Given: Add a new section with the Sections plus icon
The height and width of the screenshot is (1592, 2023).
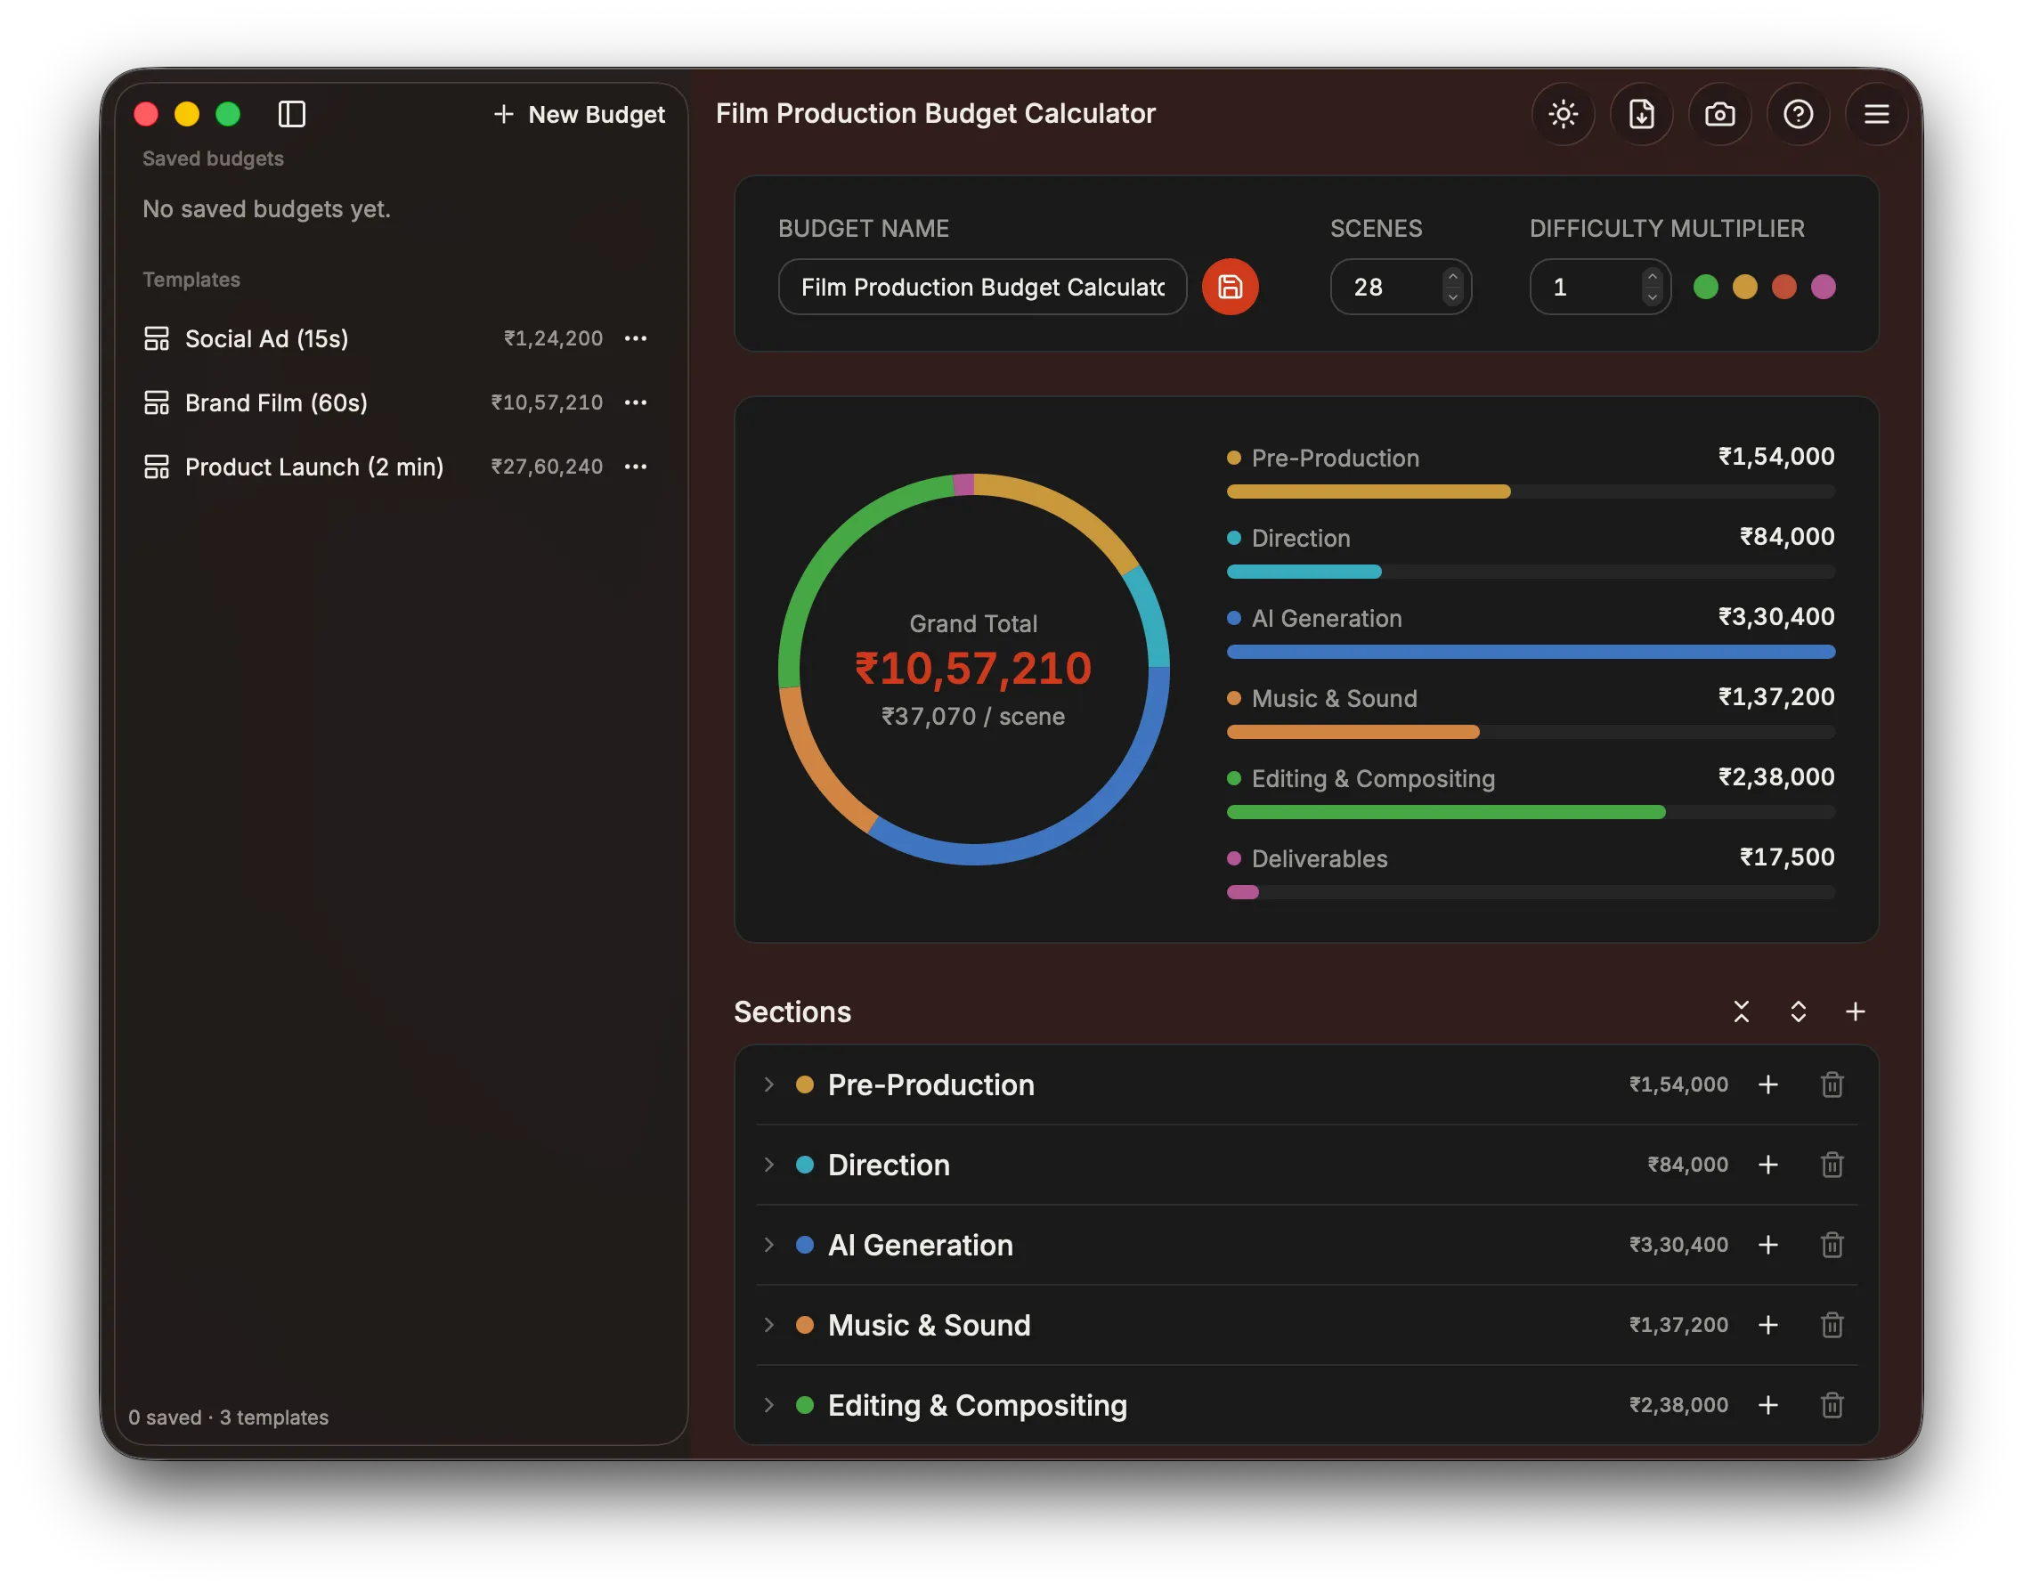Looking at the screenshot, I should (1856, 1012).
